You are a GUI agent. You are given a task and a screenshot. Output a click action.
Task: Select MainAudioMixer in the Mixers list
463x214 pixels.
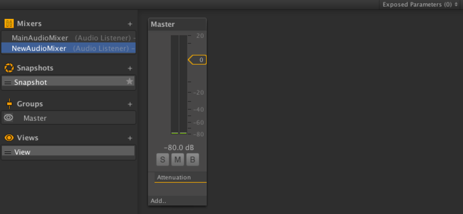69,38
